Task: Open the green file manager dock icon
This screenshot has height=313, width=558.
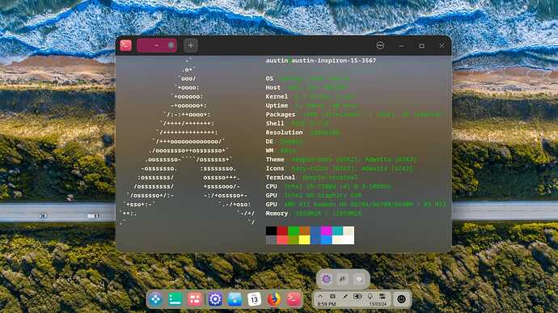Action: click(x=175, y=299)
